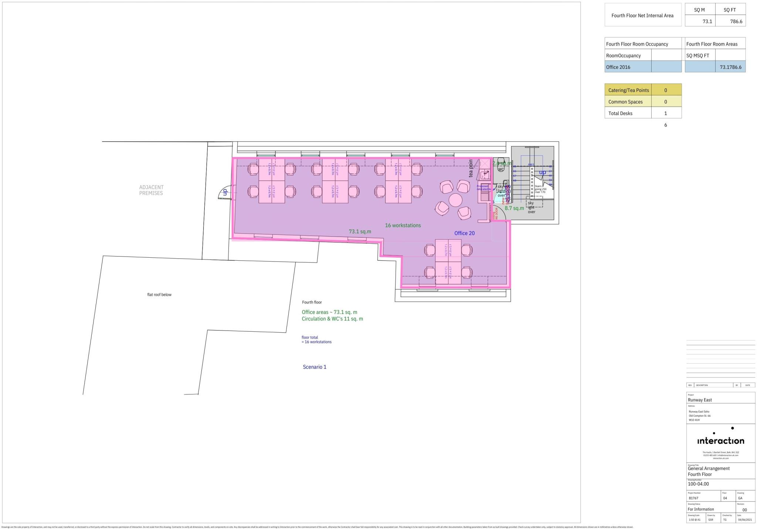Select the 'SQ M' column header
Image resolution: width=757 pixels, height=529 pixels.
700,10
